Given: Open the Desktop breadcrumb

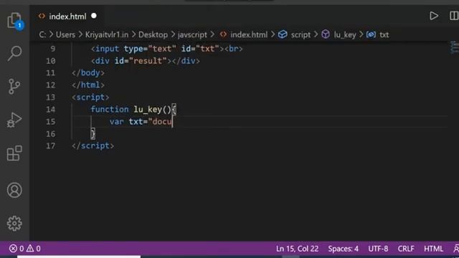Looking at the screenshot, I should 153,34.
